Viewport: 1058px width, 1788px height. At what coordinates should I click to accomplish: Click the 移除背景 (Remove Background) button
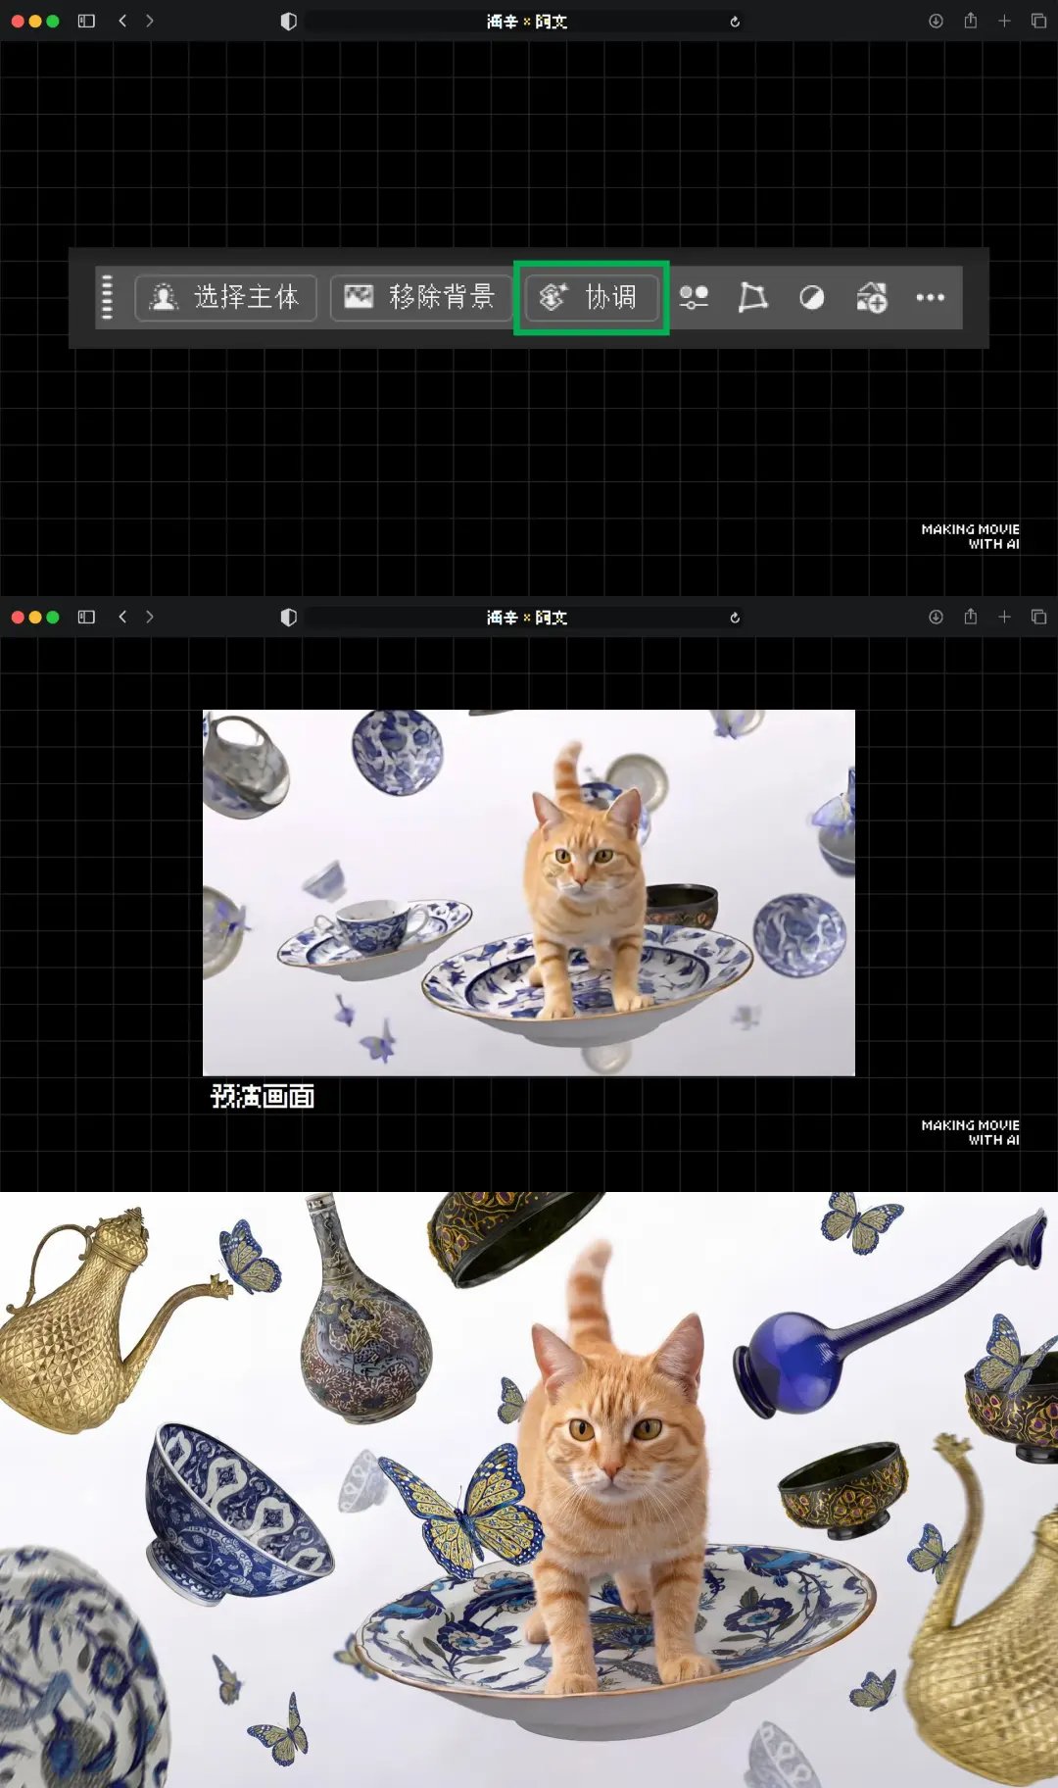pyautogui.click(x=421, y=297)
